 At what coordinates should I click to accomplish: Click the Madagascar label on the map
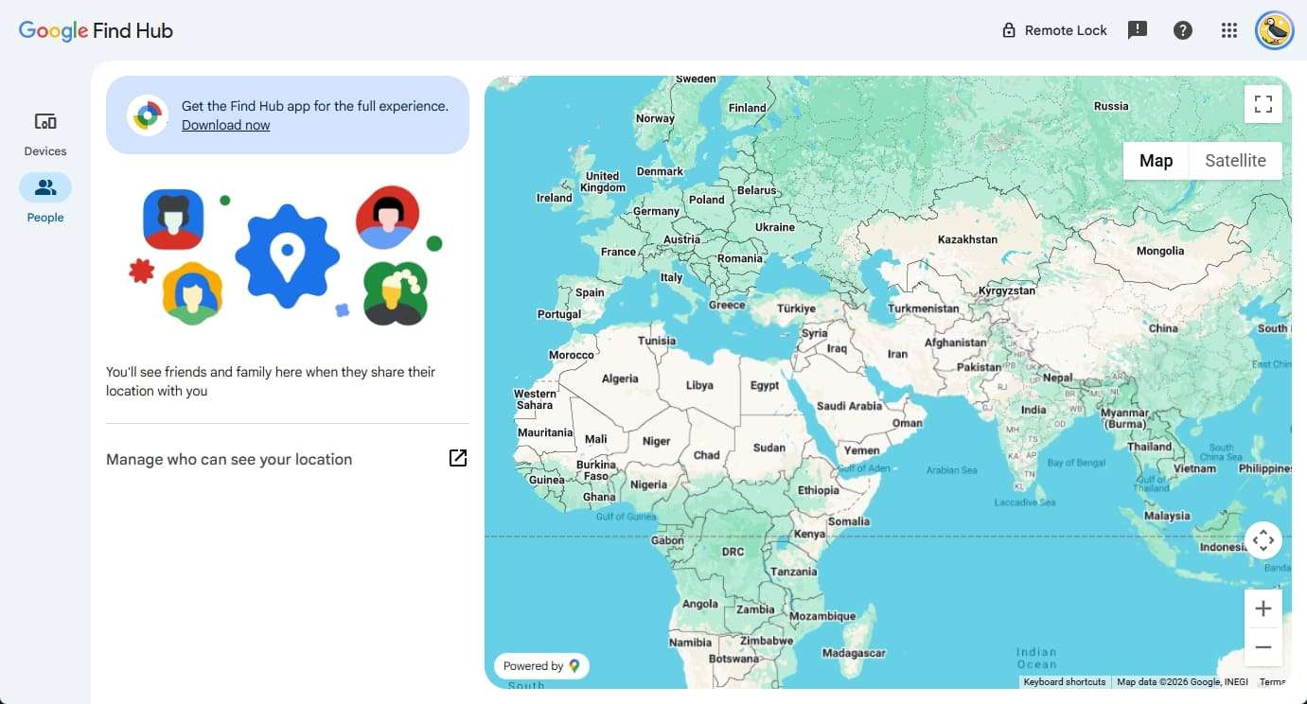(x=854, y=653)
